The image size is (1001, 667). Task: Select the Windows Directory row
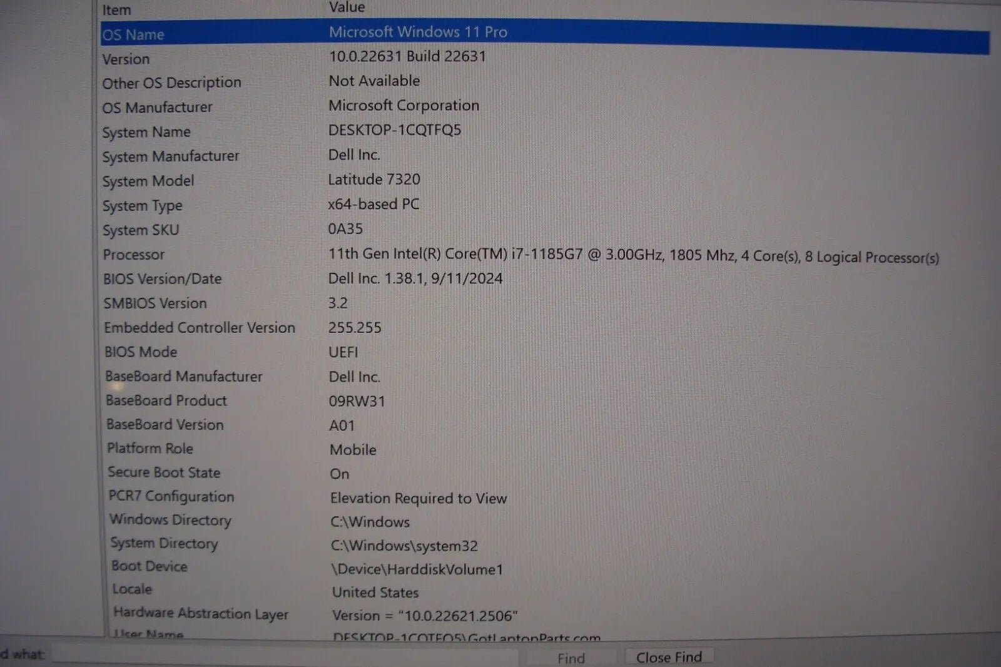click(170, 520)
